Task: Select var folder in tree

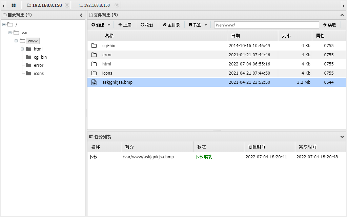Action: point(24,33)
